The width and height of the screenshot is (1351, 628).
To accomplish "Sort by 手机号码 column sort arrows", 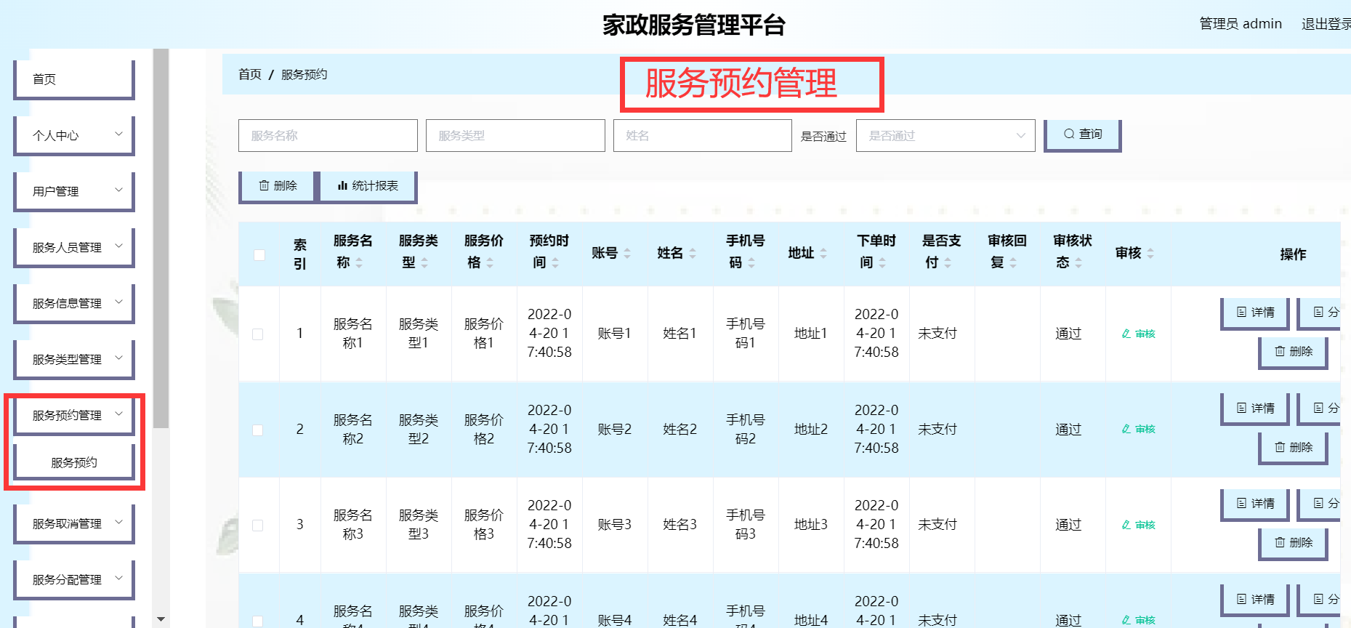I will [751, 262].
